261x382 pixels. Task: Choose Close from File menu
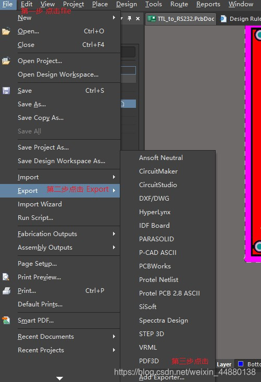tap(60, 45)
